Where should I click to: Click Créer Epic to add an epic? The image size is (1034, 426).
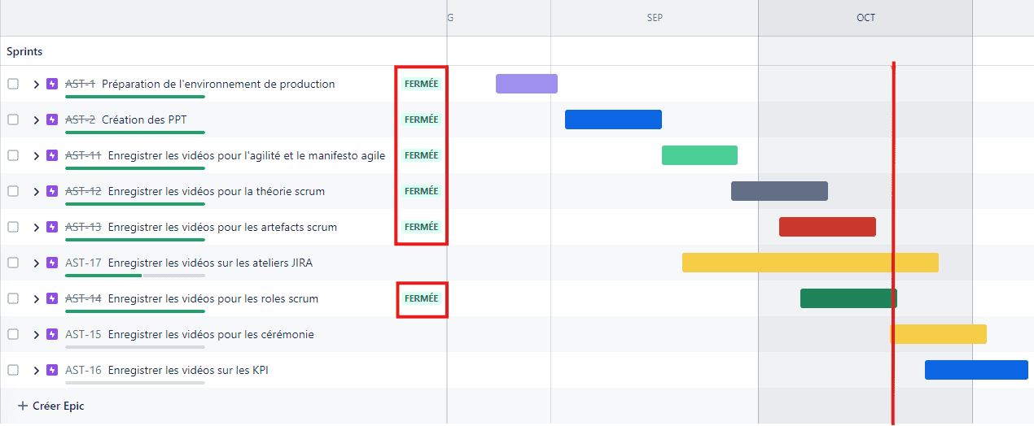58,406
